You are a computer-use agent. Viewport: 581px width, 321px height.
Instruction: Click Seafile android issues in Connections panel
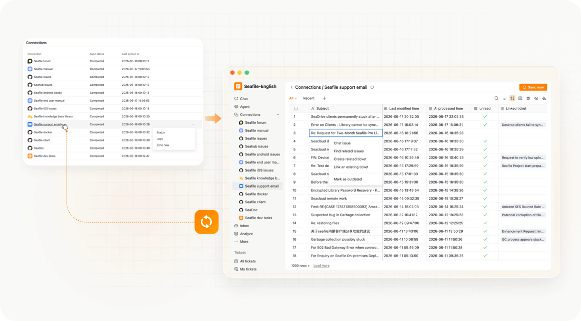[48, 93]
